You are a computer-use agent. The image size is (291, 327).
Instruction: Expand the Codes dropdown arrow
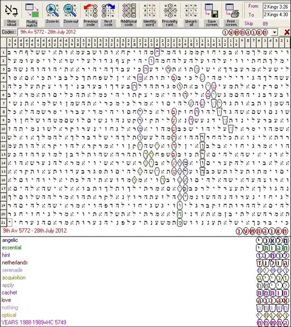(x=275, y=32)
